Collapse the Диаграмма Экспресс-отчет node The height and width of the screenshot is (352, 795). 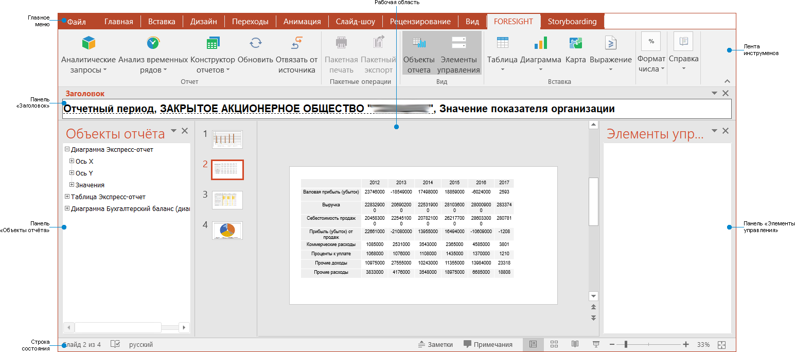click(67, 149)
